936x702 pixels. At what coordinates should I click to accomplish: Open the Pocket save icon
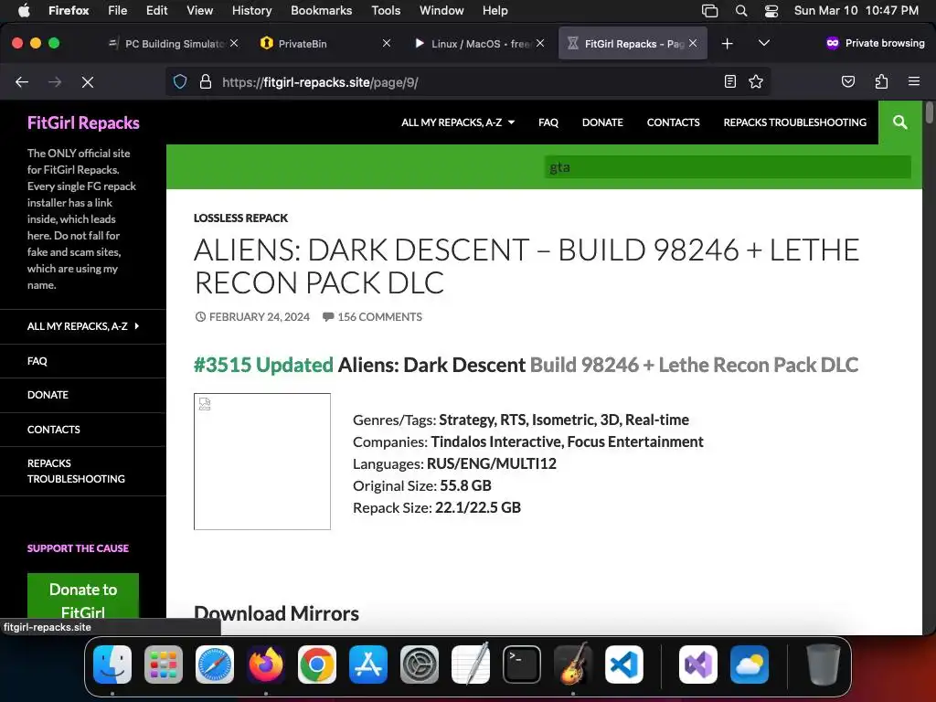[x=847, y=81]
